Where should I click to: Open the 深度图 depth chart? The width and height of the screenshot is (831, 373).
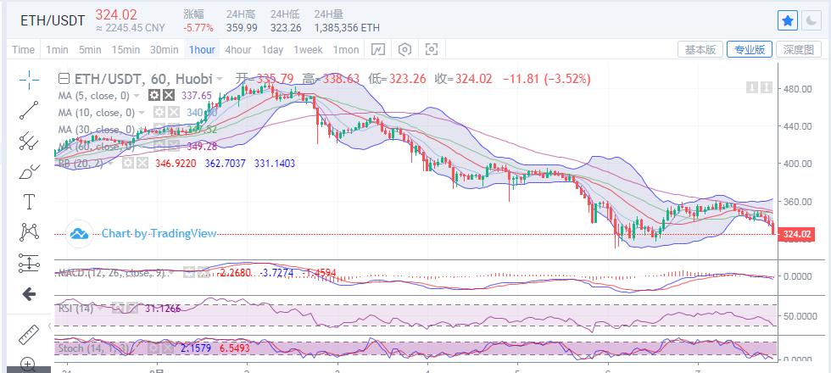799,49
